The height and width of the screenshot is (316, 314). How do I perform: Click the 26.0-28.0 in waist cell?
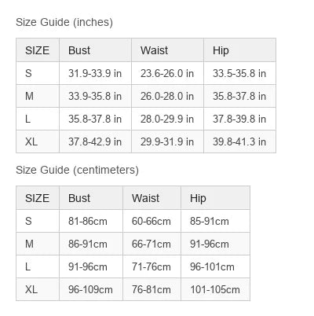(x=167, y=96)
